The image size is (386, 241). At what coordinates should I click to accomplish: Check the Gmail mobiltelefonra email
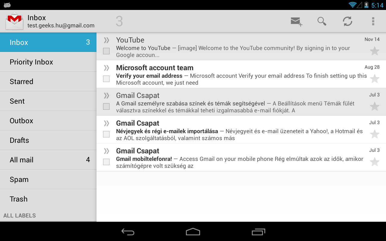coord(106,162)
